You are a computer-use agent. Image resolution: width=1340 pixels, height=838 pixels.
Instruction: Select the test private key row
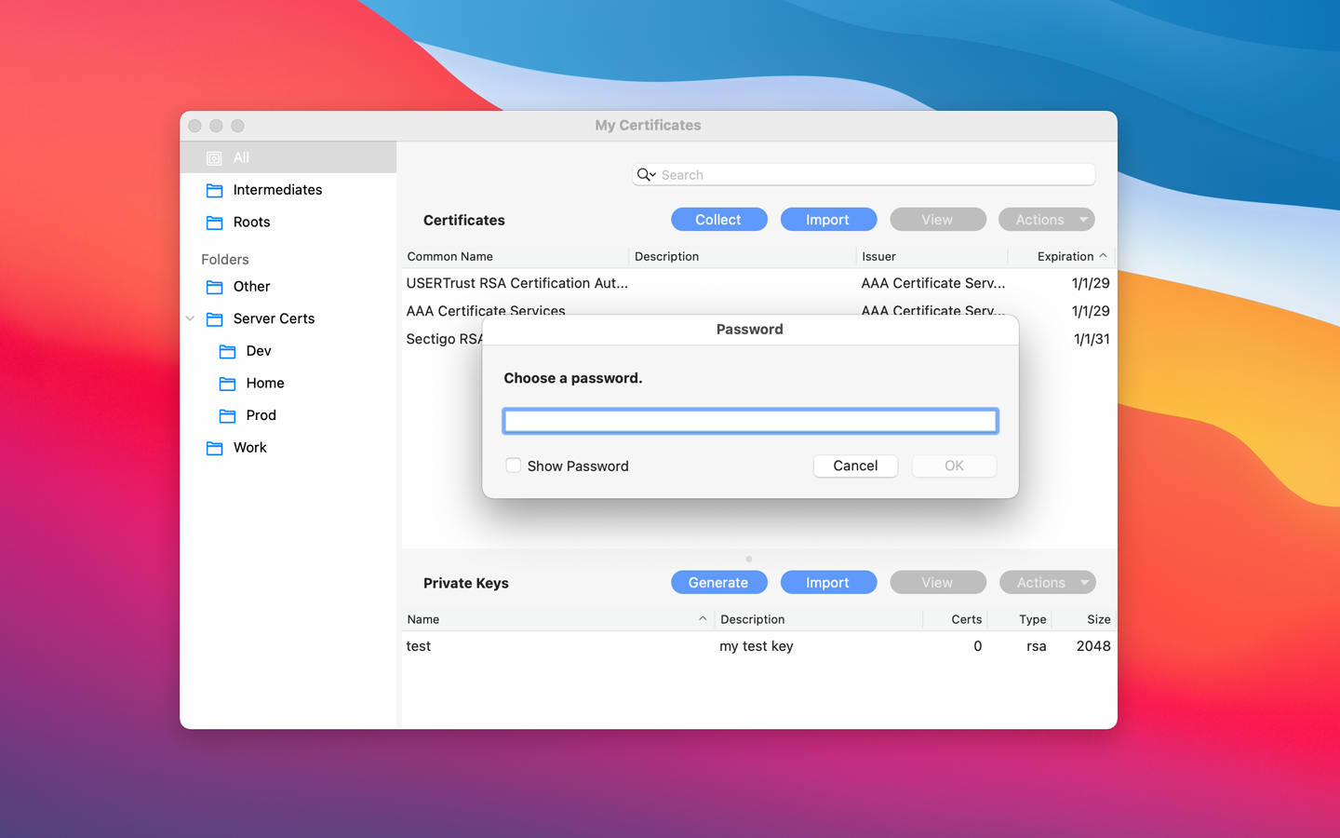[558, 645]
